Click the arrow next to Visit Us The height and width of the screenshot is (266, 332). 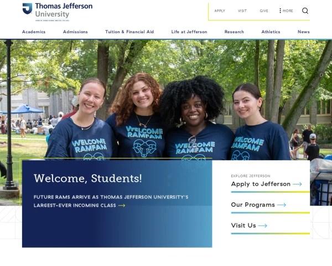(262, 226)
